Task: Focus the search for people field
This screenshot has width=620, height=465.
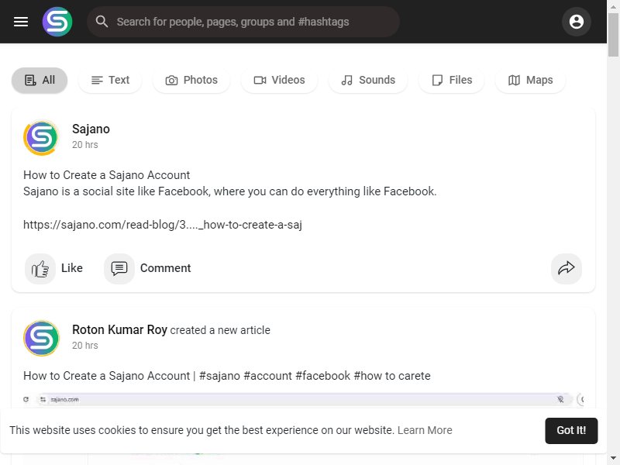Action: 243,22
